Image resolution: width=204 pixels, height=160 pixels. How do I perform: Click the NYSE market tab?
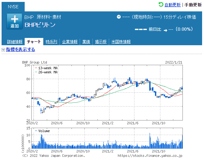point(13,7)
